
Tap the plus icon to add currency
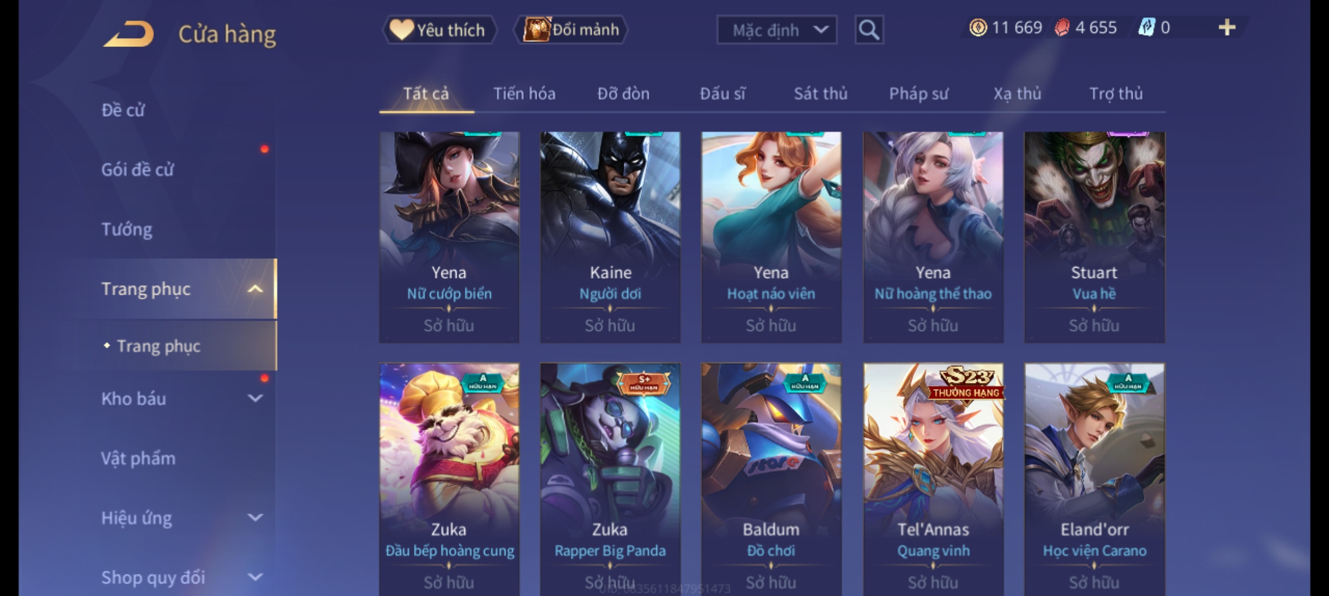1226,28
